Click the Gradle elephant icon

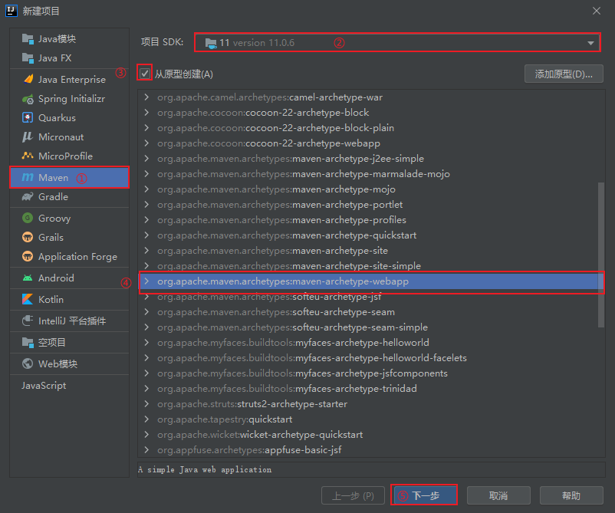(28, 196)
